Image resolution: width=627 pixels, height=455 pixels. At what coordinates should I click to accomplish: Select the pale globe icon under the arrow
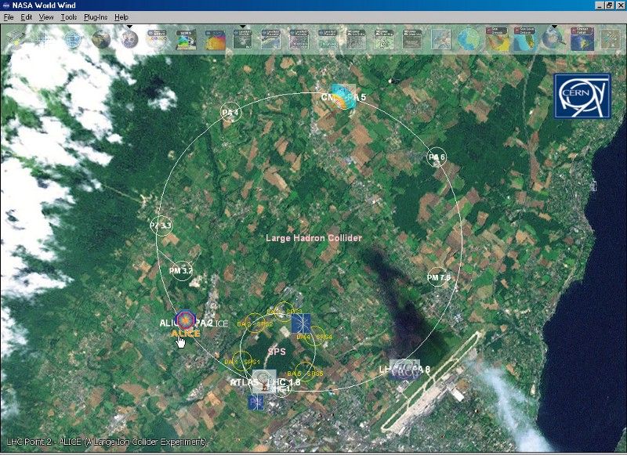129,40
